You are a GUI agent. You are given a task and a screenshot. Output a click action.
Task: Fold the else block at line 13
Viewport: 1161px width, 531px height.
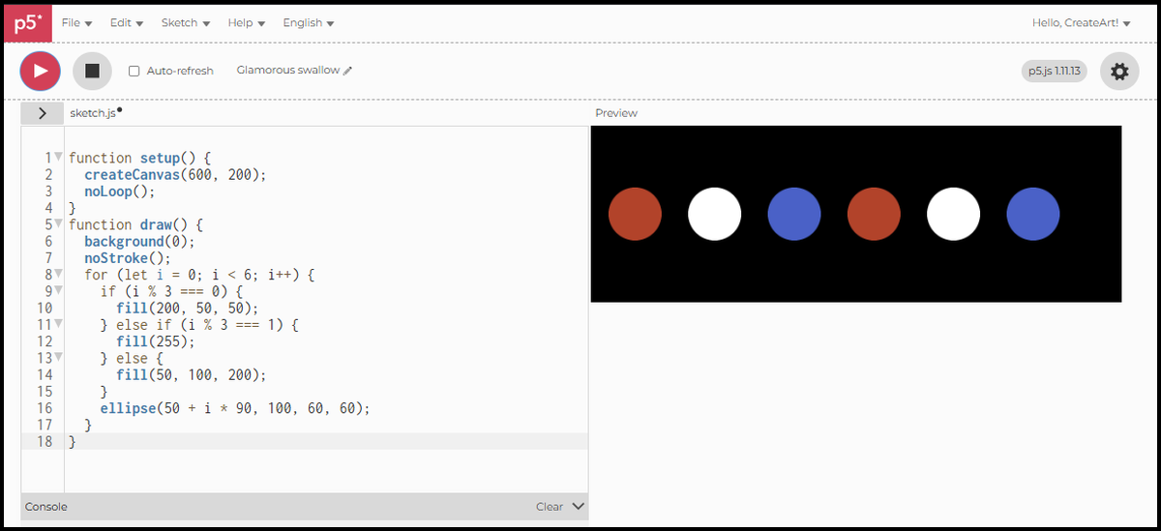click(58, 357)
